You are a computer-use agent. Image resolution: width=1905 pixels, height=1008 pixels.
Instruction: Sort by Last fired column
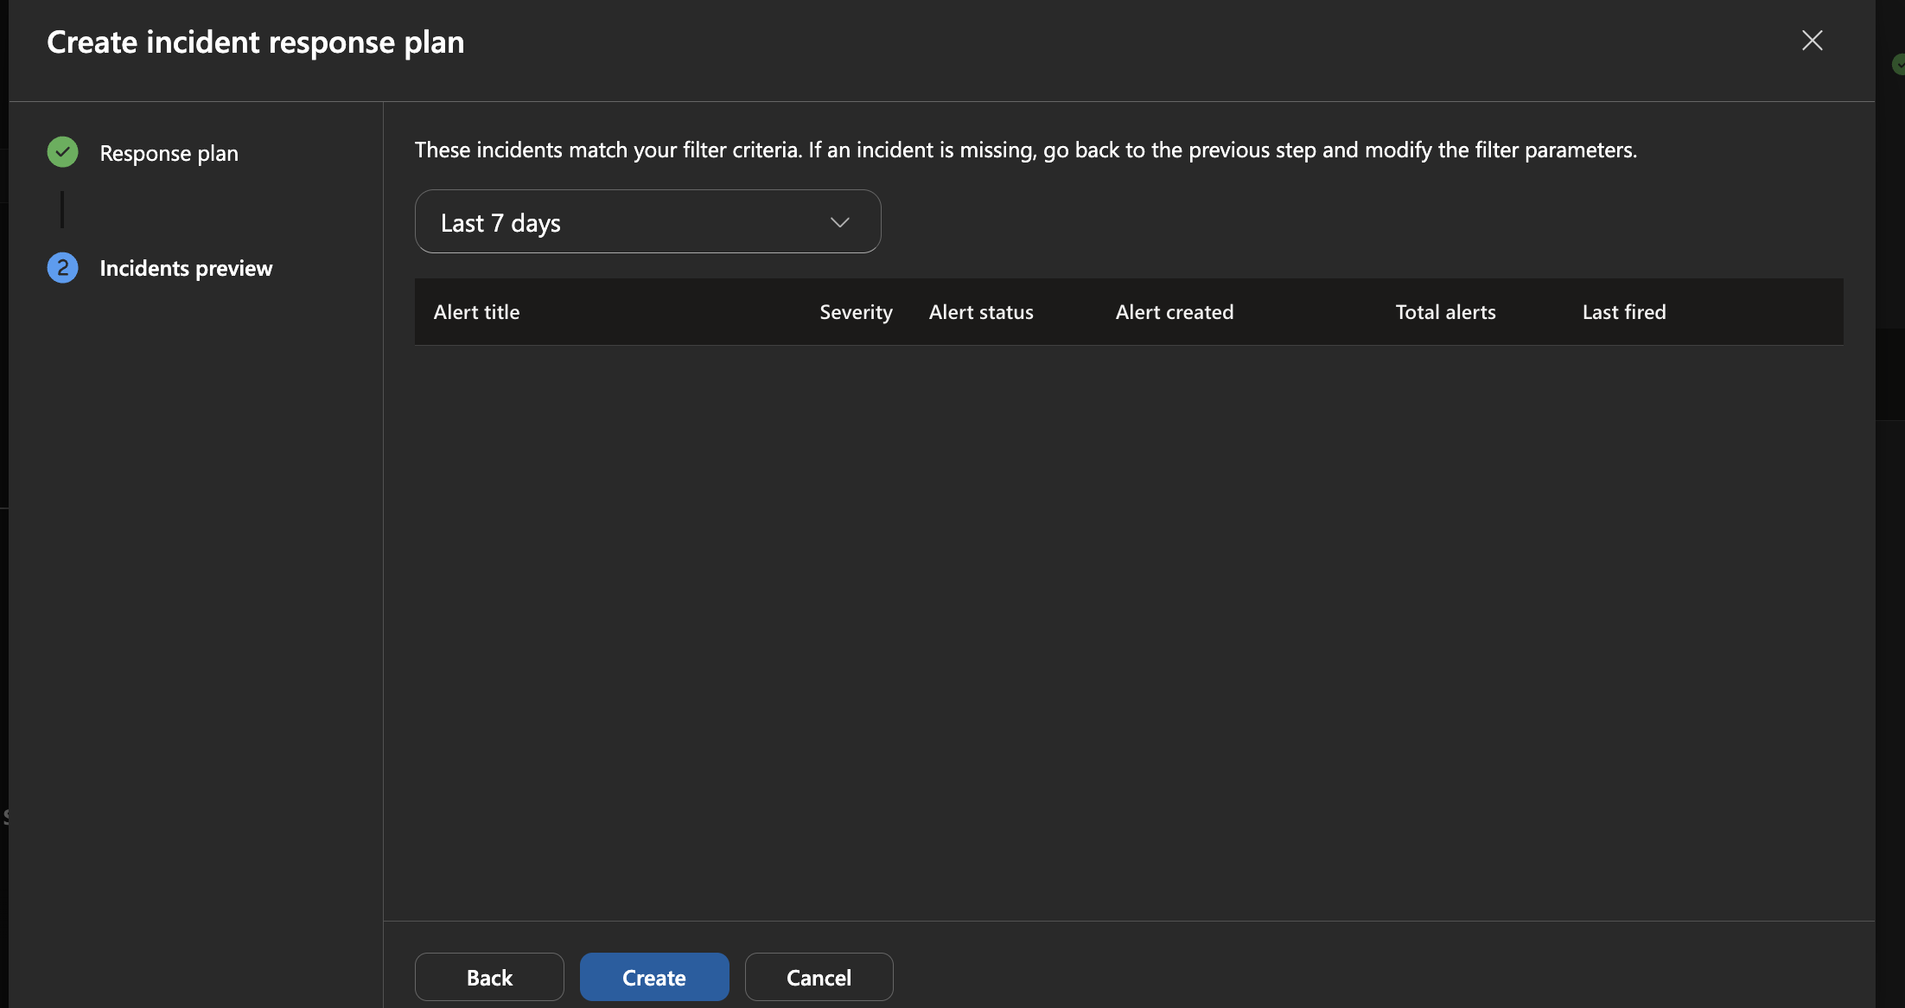pos(1624,312)
